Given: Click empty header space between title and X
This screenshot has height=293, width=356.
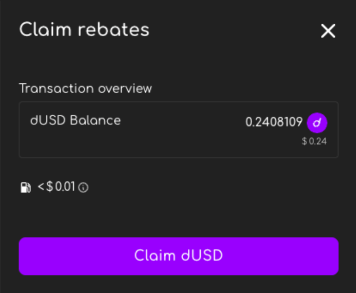Looking at the screenshot, I should [233, 31].
